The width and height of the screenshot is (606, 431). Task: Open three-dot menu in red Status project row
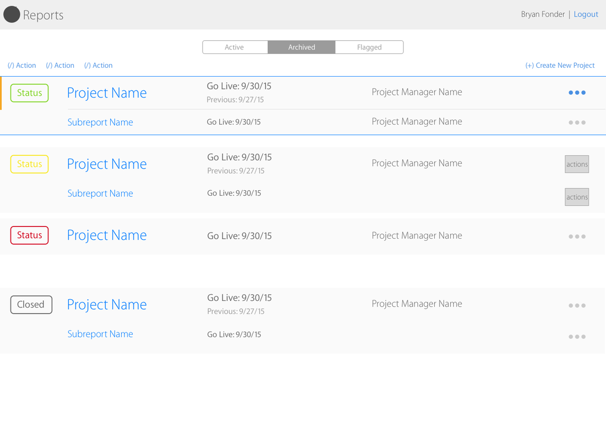577,236
